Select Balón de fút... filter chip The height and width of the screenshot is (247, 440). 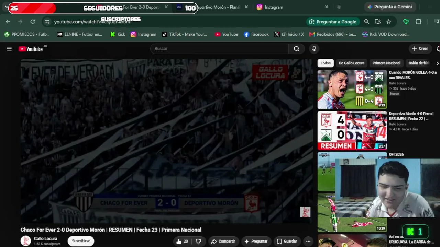419,63
